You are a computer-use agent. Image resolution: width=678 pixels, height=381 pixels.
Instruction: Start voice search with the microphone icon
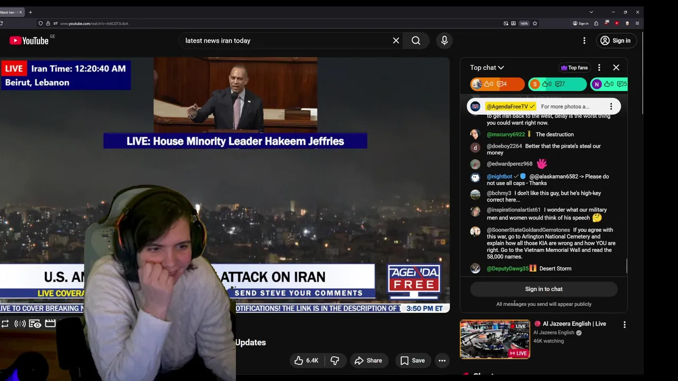click(x=444, y=41)
